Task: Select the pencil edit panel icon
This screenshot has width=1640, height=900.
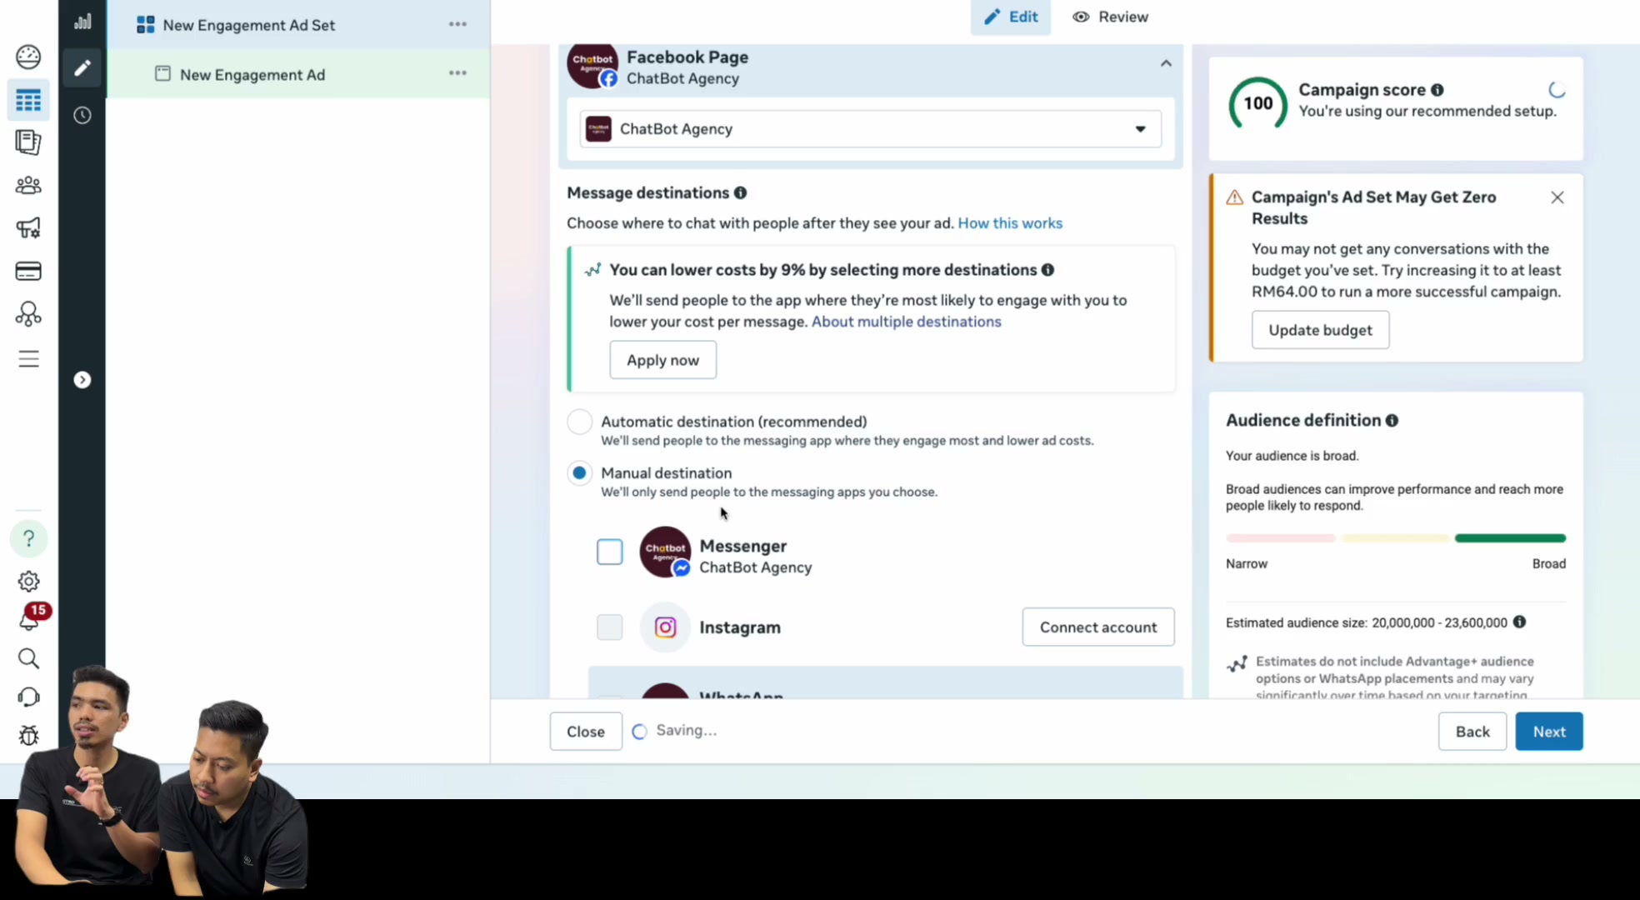Action: click(x=82, y=67)
